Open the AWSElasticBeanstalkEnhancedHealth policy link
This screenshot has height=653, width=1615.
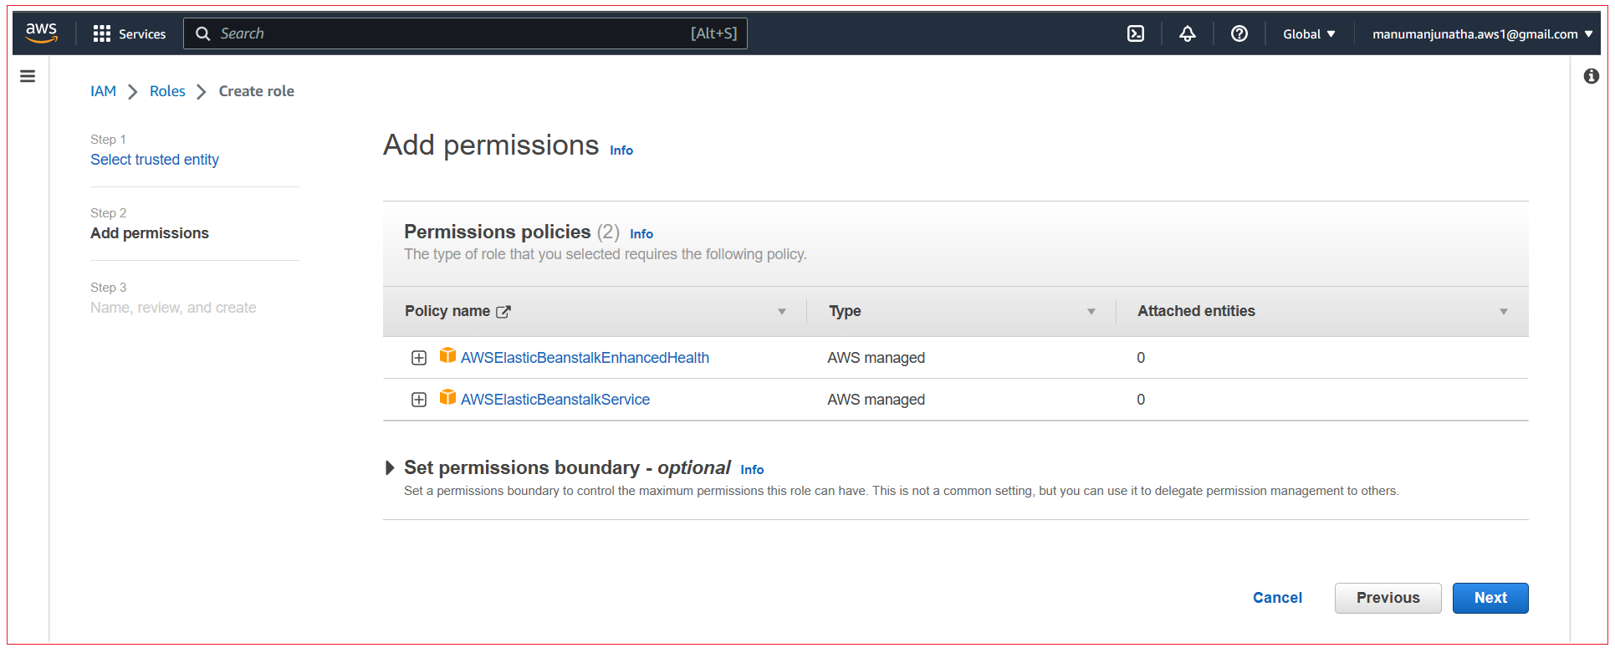(585, 358)
